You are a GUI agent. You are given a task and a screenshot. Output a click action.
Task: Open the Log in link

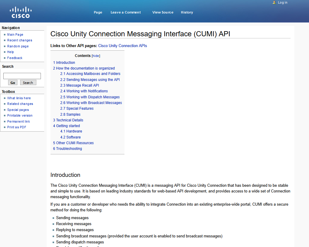[283, 3]
